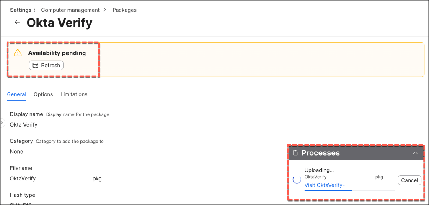Click the Category value None

coord(16,152)
